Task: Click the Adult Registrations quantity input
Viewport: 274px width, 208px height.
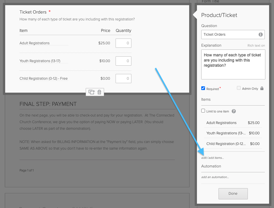Action: pos(123,43)
